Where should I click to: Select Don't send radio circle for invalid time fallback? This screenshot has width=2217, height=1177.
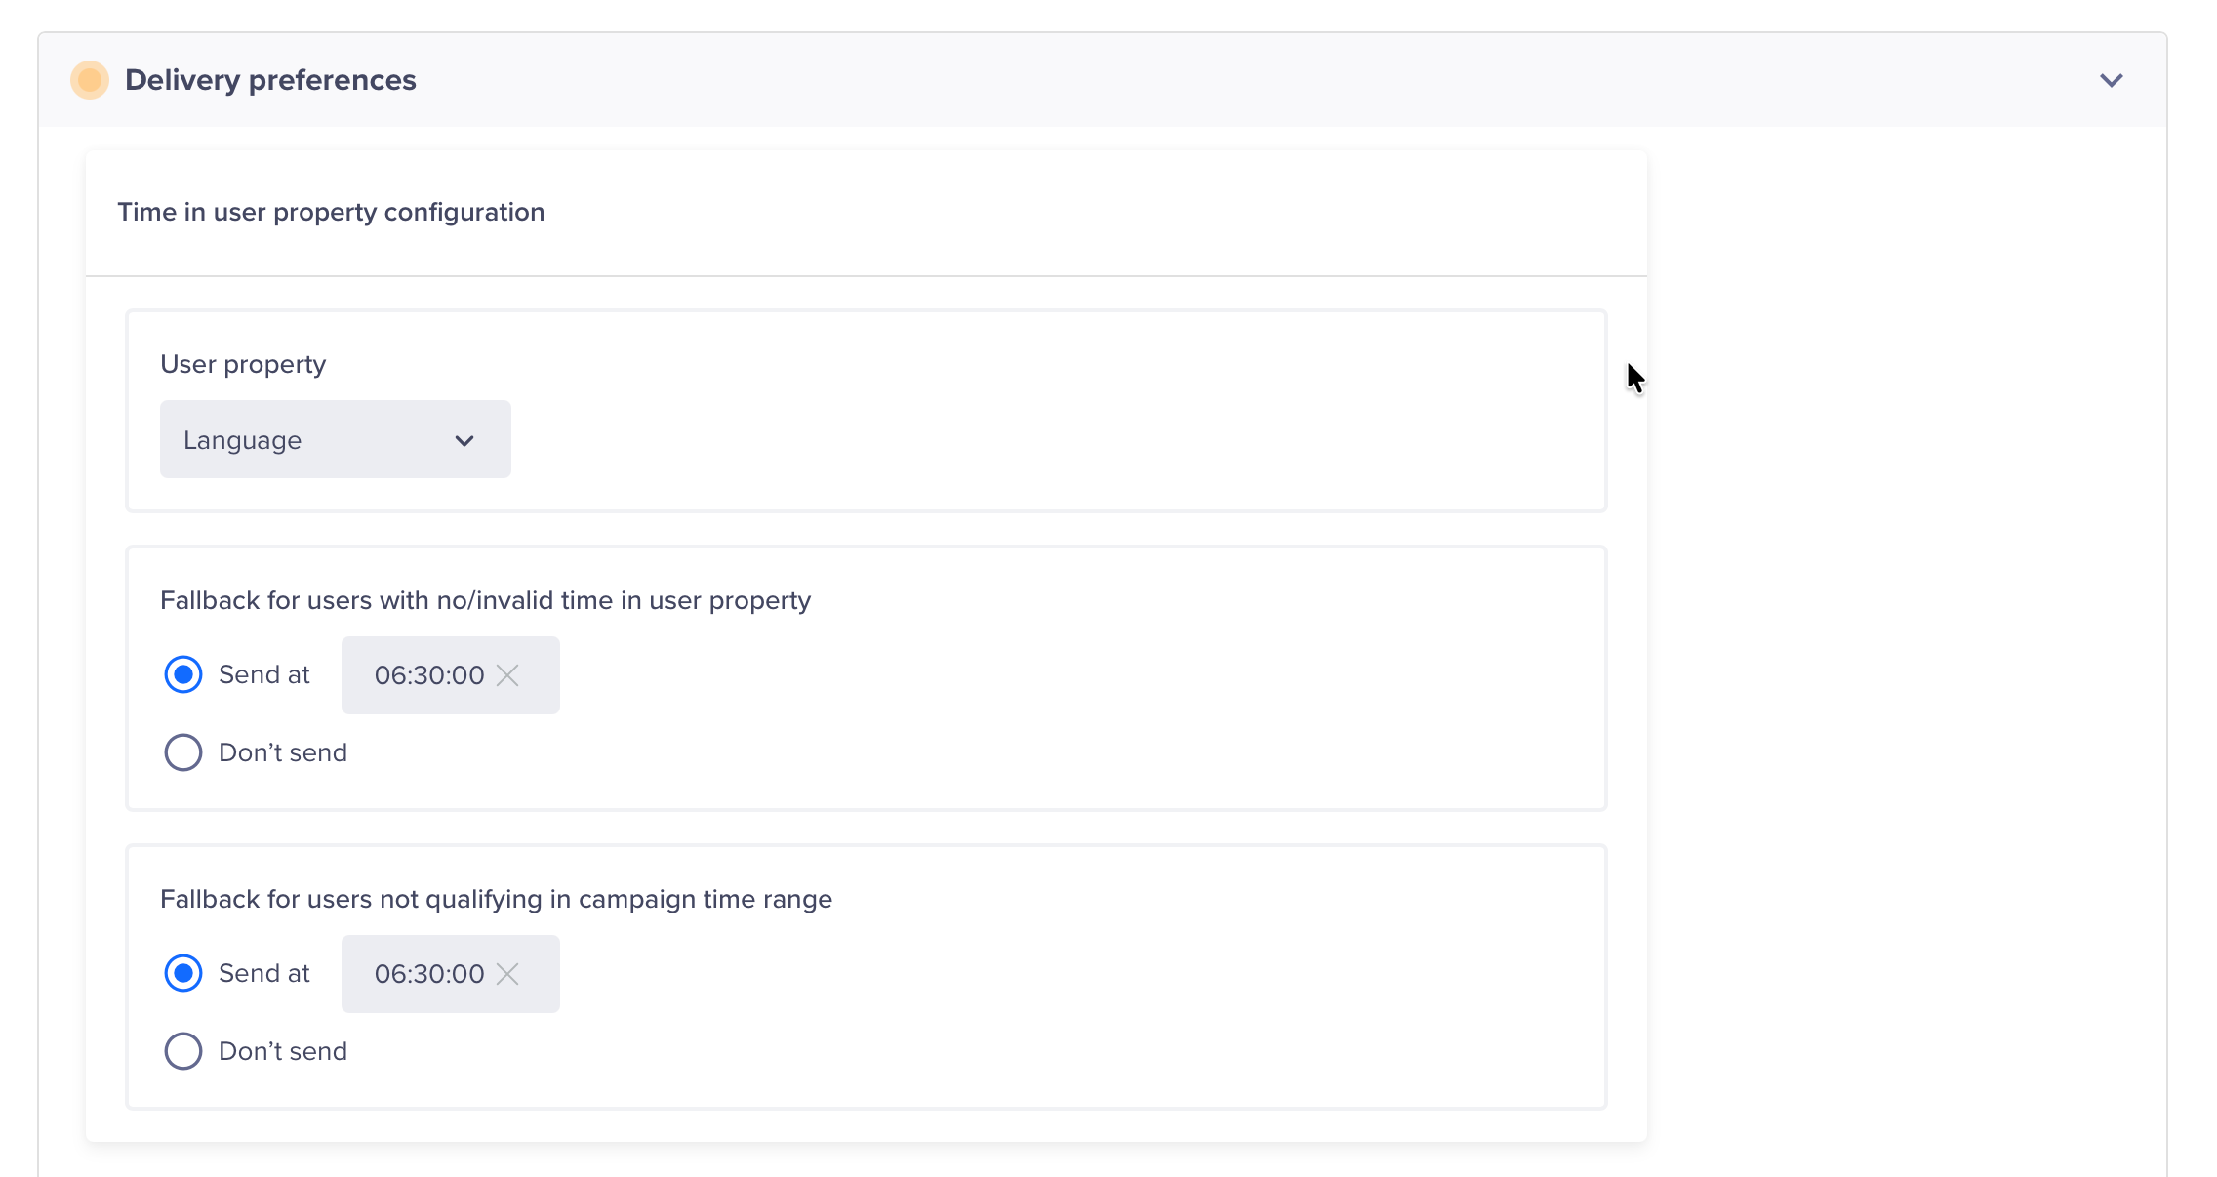(183, 752)
